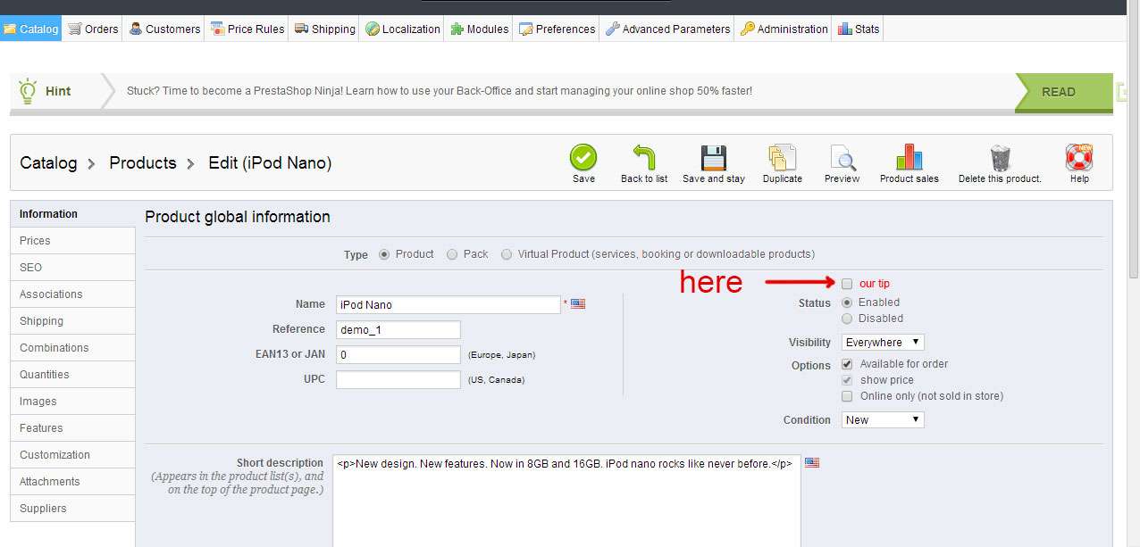
Task: Click the green READ button
Action: (x=1064, y=92)
